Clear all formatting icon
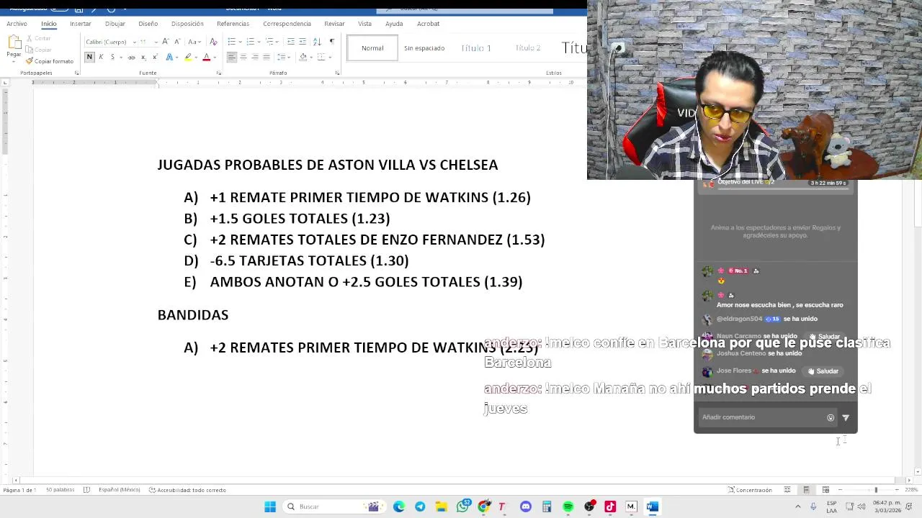 pos(213,42)
